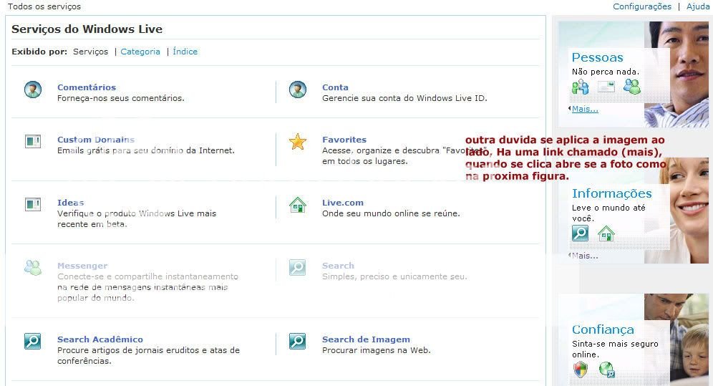
Task: Click the blue-green people icon under Pessoas
Action: click(x=580, y=87)
